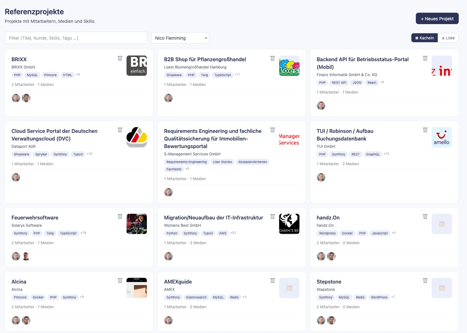Click the AWS skill tag
This screenshot has width=467, height=333.
223,233
